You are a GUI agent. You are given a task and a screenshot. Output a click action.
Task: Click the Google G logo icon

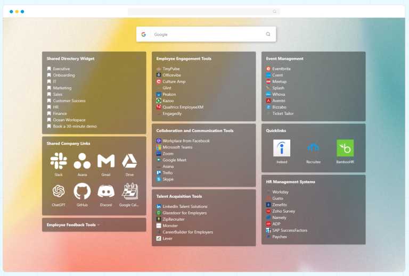pos(143,34)
